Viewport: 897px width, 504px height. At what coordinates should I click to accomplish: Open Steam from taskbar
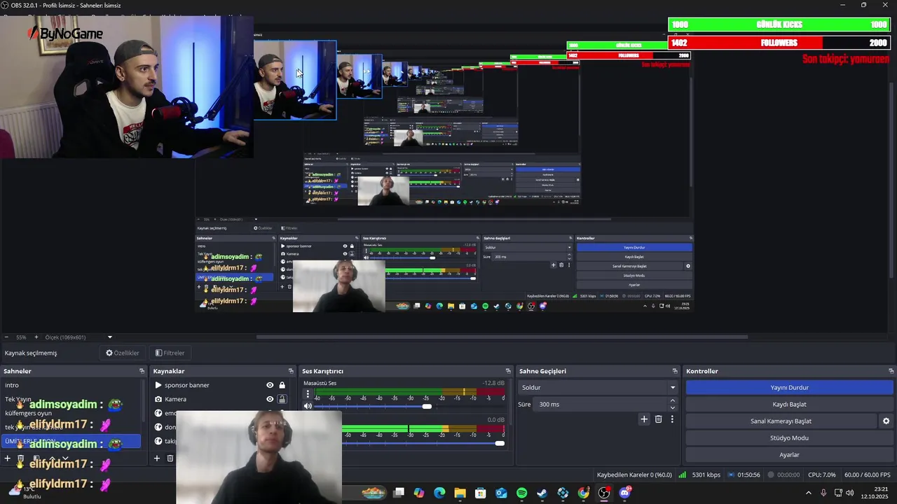(542, 493)
